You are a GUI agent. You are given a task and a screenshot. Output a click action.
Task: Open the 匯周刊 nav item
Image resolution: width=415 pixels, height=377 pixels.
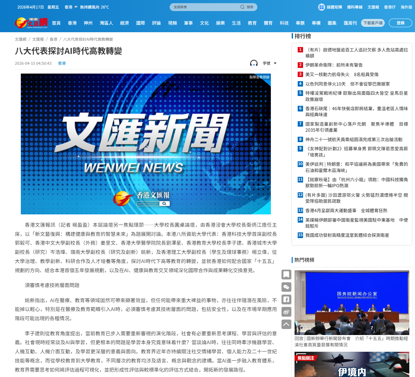pos(350,23)
